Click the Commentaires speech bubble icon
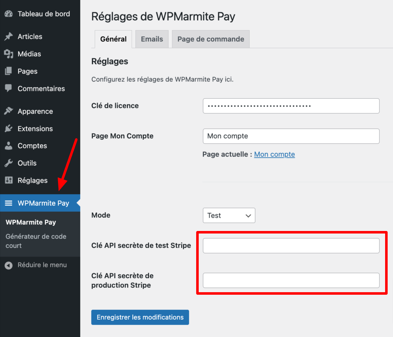The height and width of the screenshot is (337, 393). [x=9, y=88]
